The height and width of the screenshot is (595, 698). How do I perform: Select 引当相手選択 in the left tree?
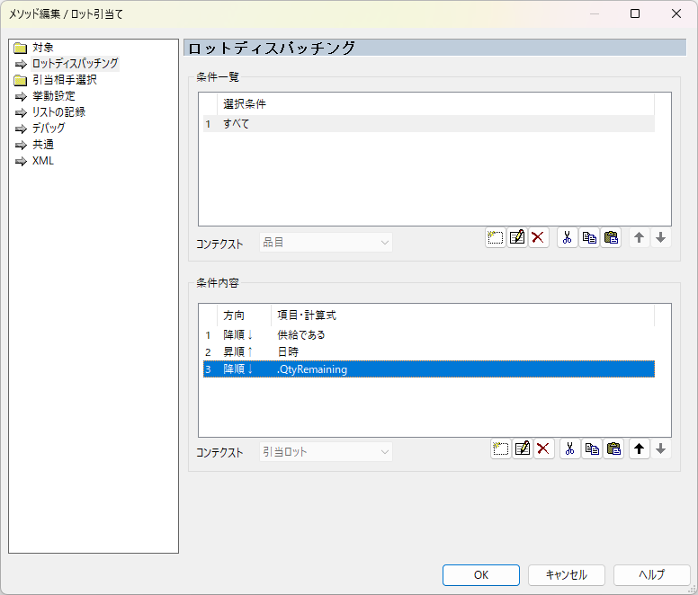click(64, 80)
